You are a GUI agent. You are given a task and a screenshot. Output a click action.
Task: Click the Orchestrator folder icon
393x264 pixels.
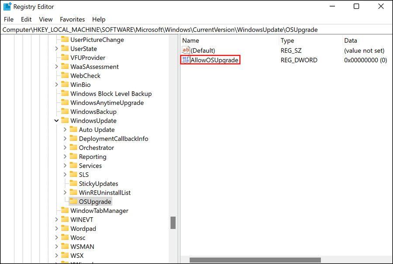[x=73, y=147]
